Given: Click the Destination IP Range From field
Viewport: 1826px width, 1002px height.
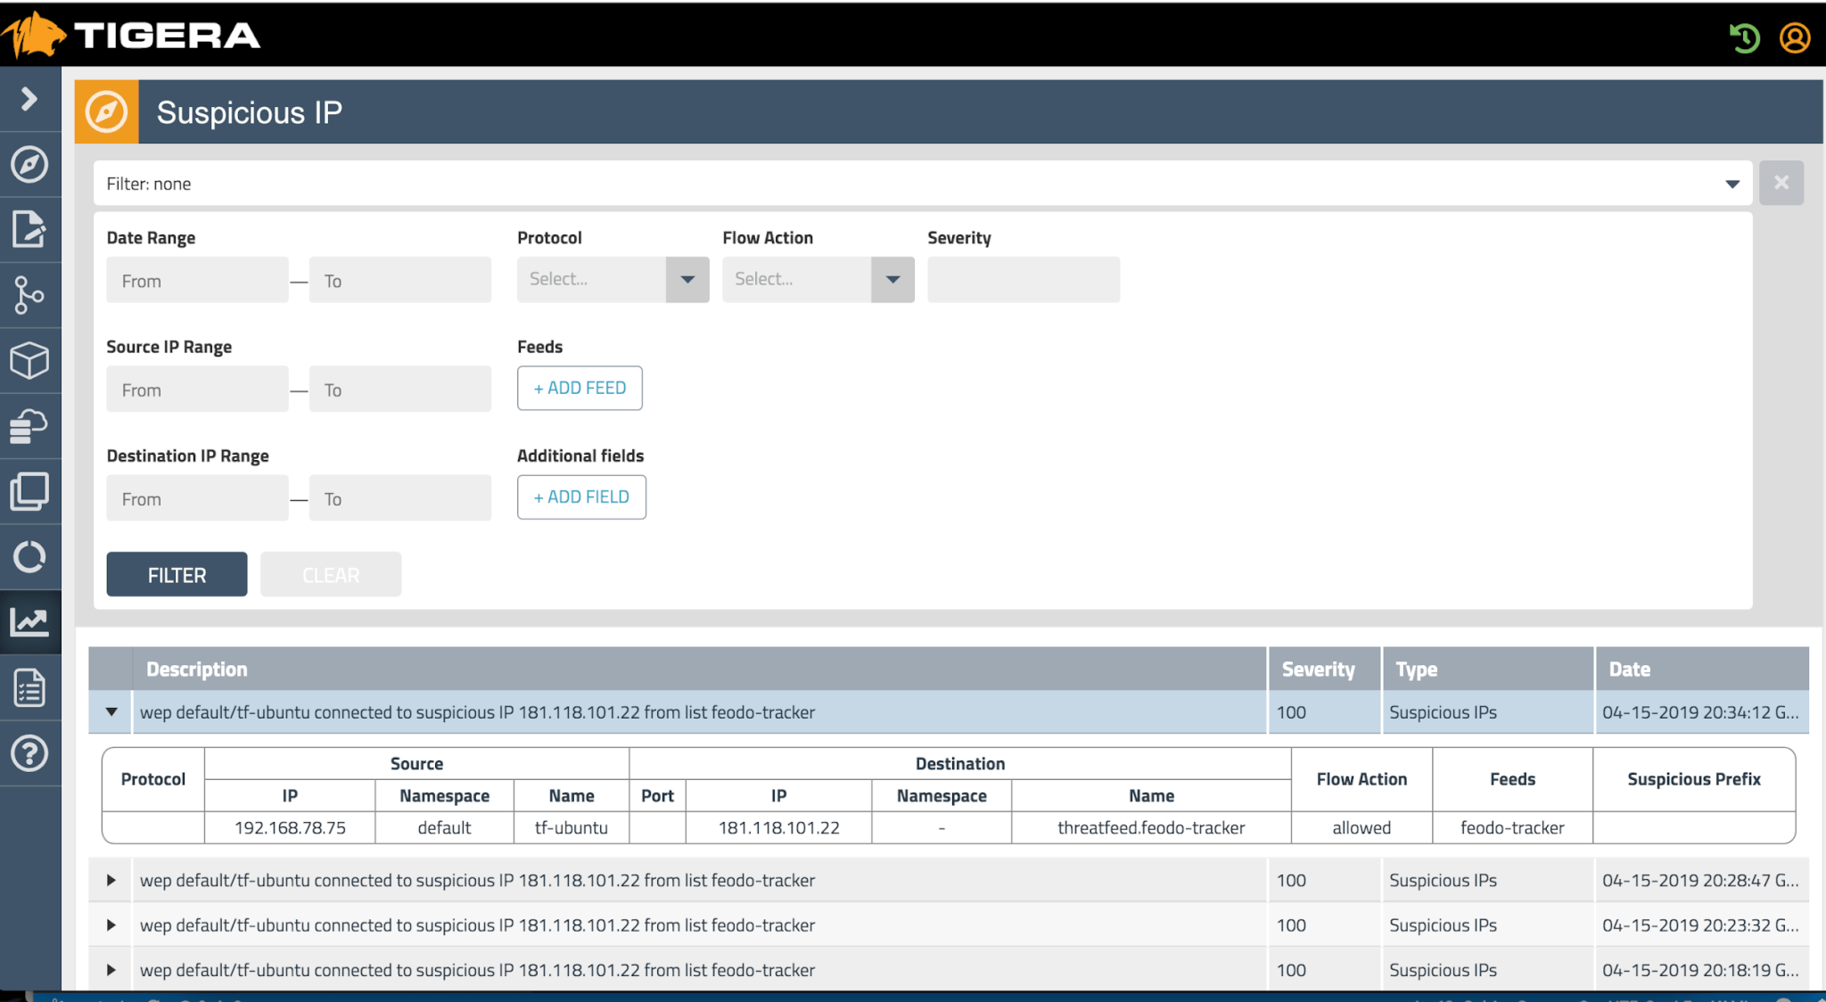Looking at the screenshot, I should point(197,497).
